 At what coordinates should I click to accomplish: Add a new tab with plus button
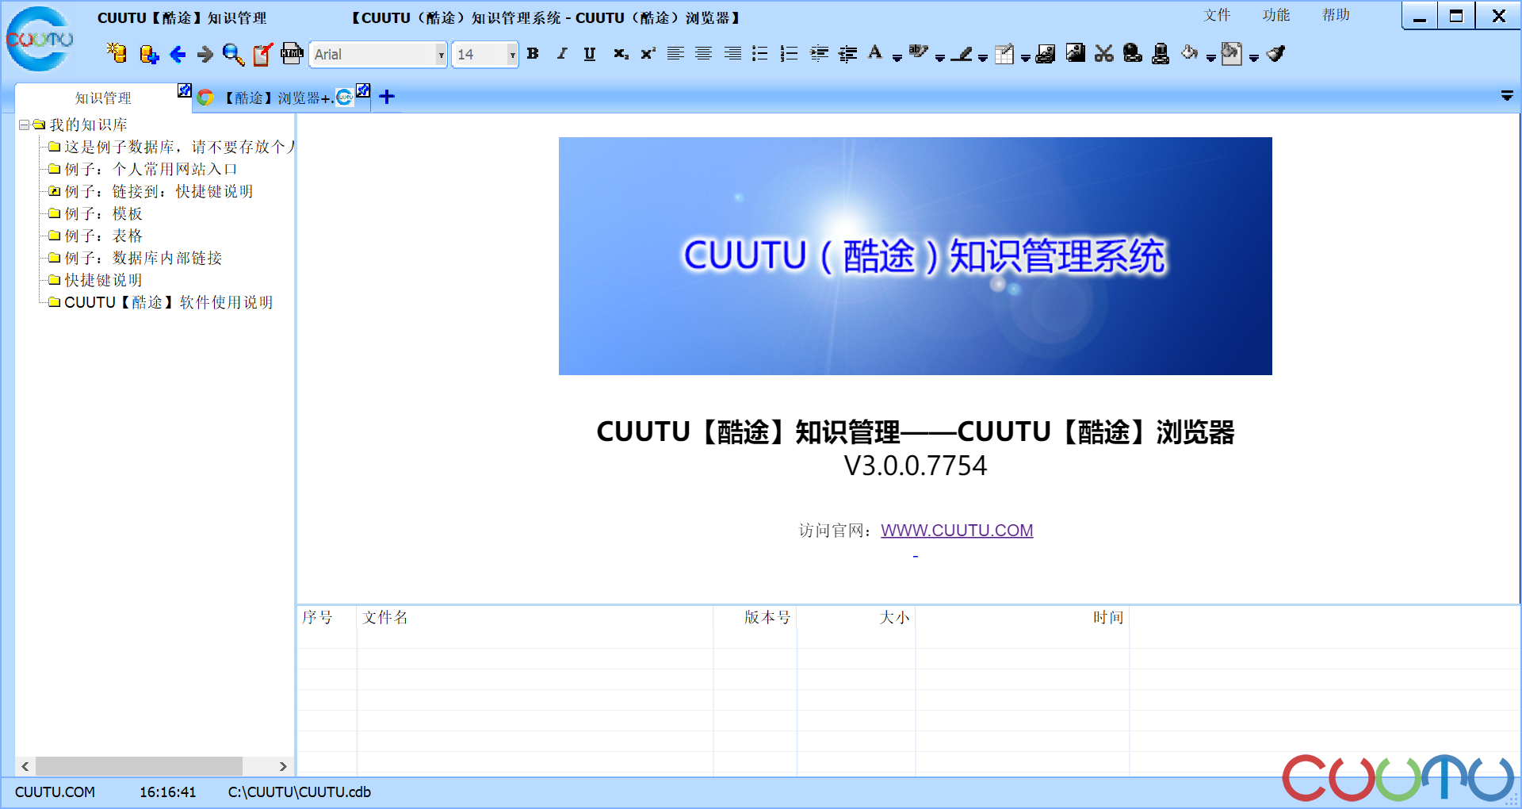pyautogui.click(x=387, y=97)
